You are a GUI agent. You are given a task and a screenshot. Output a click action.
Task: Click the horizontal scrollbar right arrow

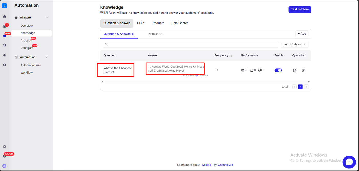click(x=309, y=82)
